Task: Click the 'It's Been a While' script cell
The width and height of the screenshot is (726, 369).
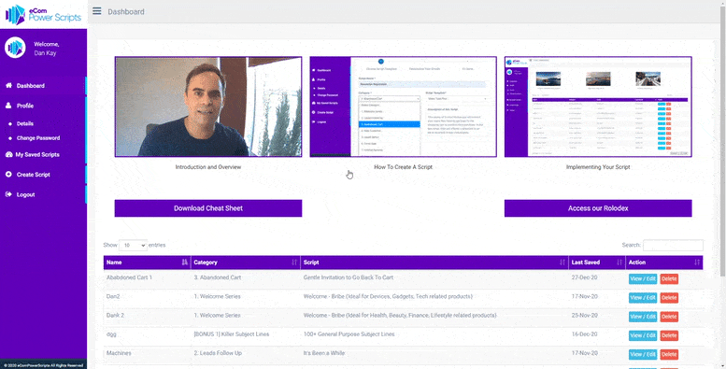Action: point(434,354)
